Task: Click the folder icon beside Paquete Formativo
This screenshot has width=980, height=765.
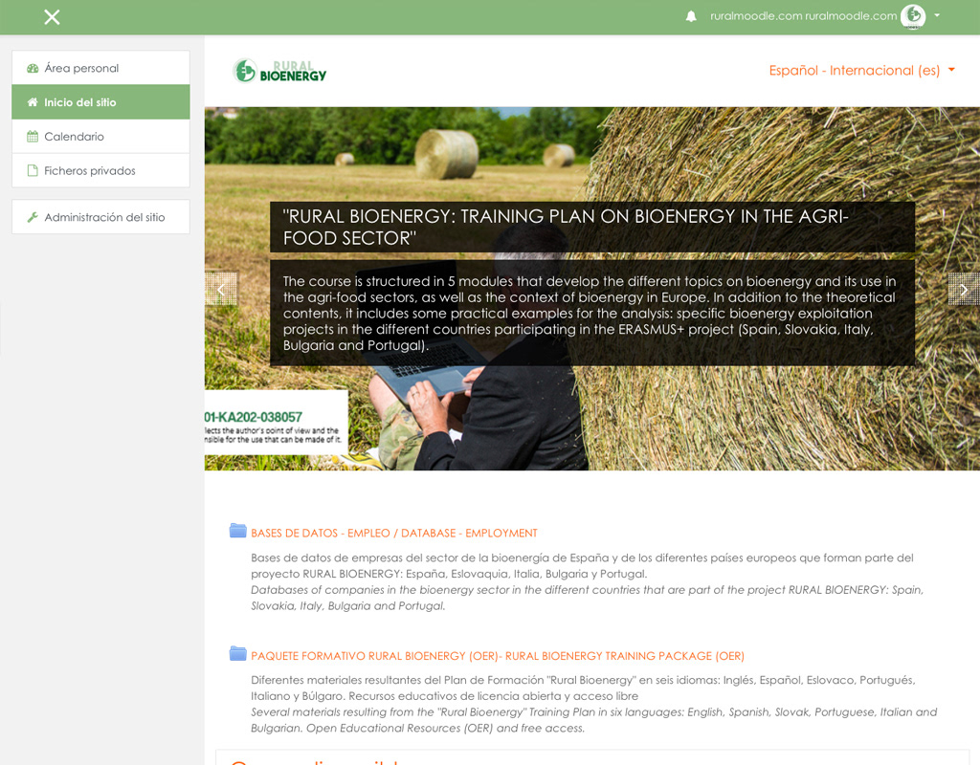Action: [x=237, y=654]
